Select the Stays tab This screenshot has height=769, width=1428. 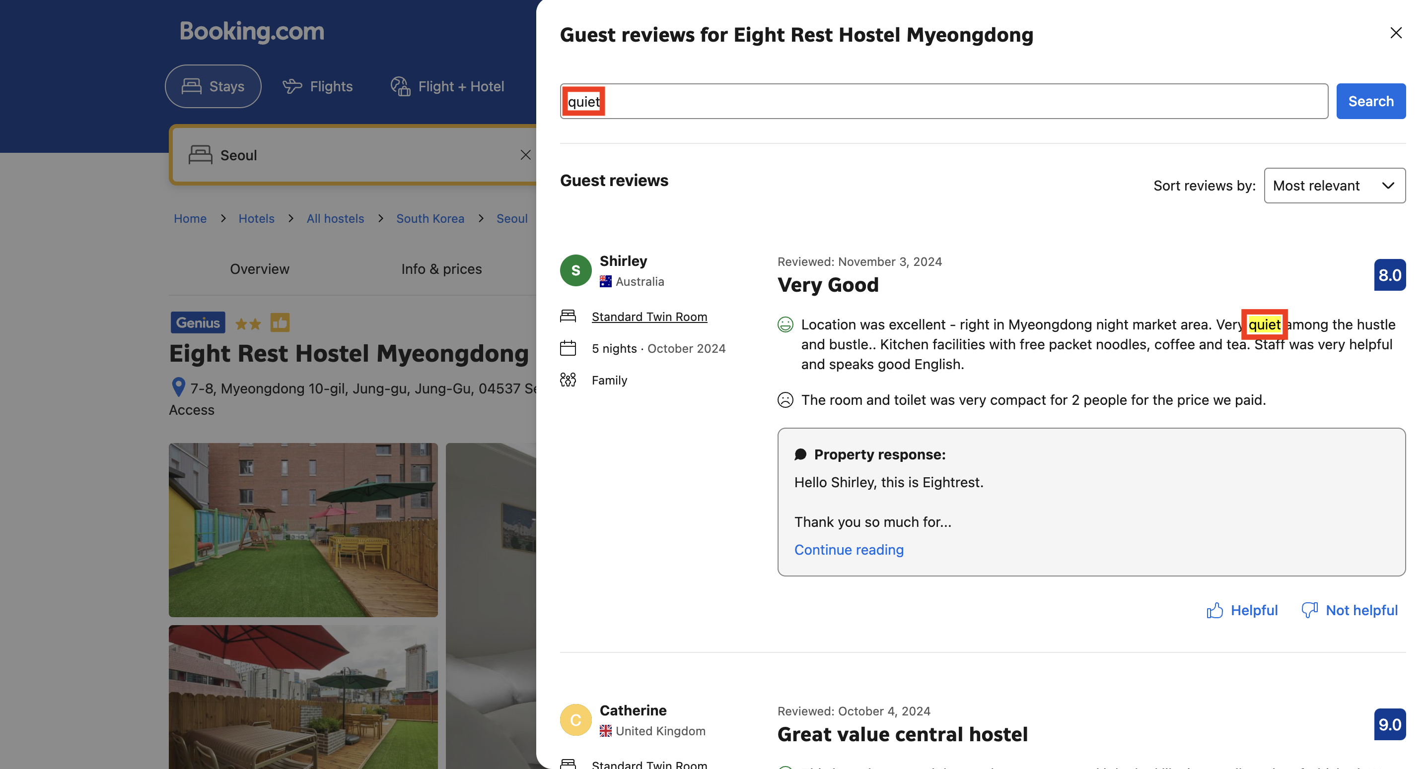tap(213, 86)
